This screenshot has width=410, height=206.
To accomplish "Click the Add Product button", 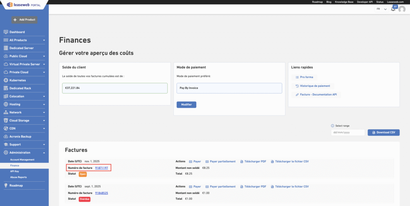I will (24, 20).
